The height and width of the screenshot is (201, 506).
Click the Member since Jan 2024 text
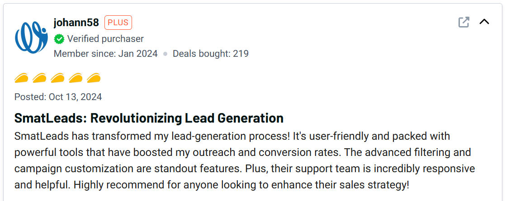[105, 54]
